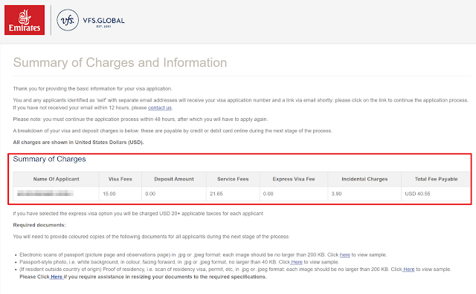Screen dimensions: 476x294
Task: Open the document resizing assistance 'Here' link
Action: (57, 277)
